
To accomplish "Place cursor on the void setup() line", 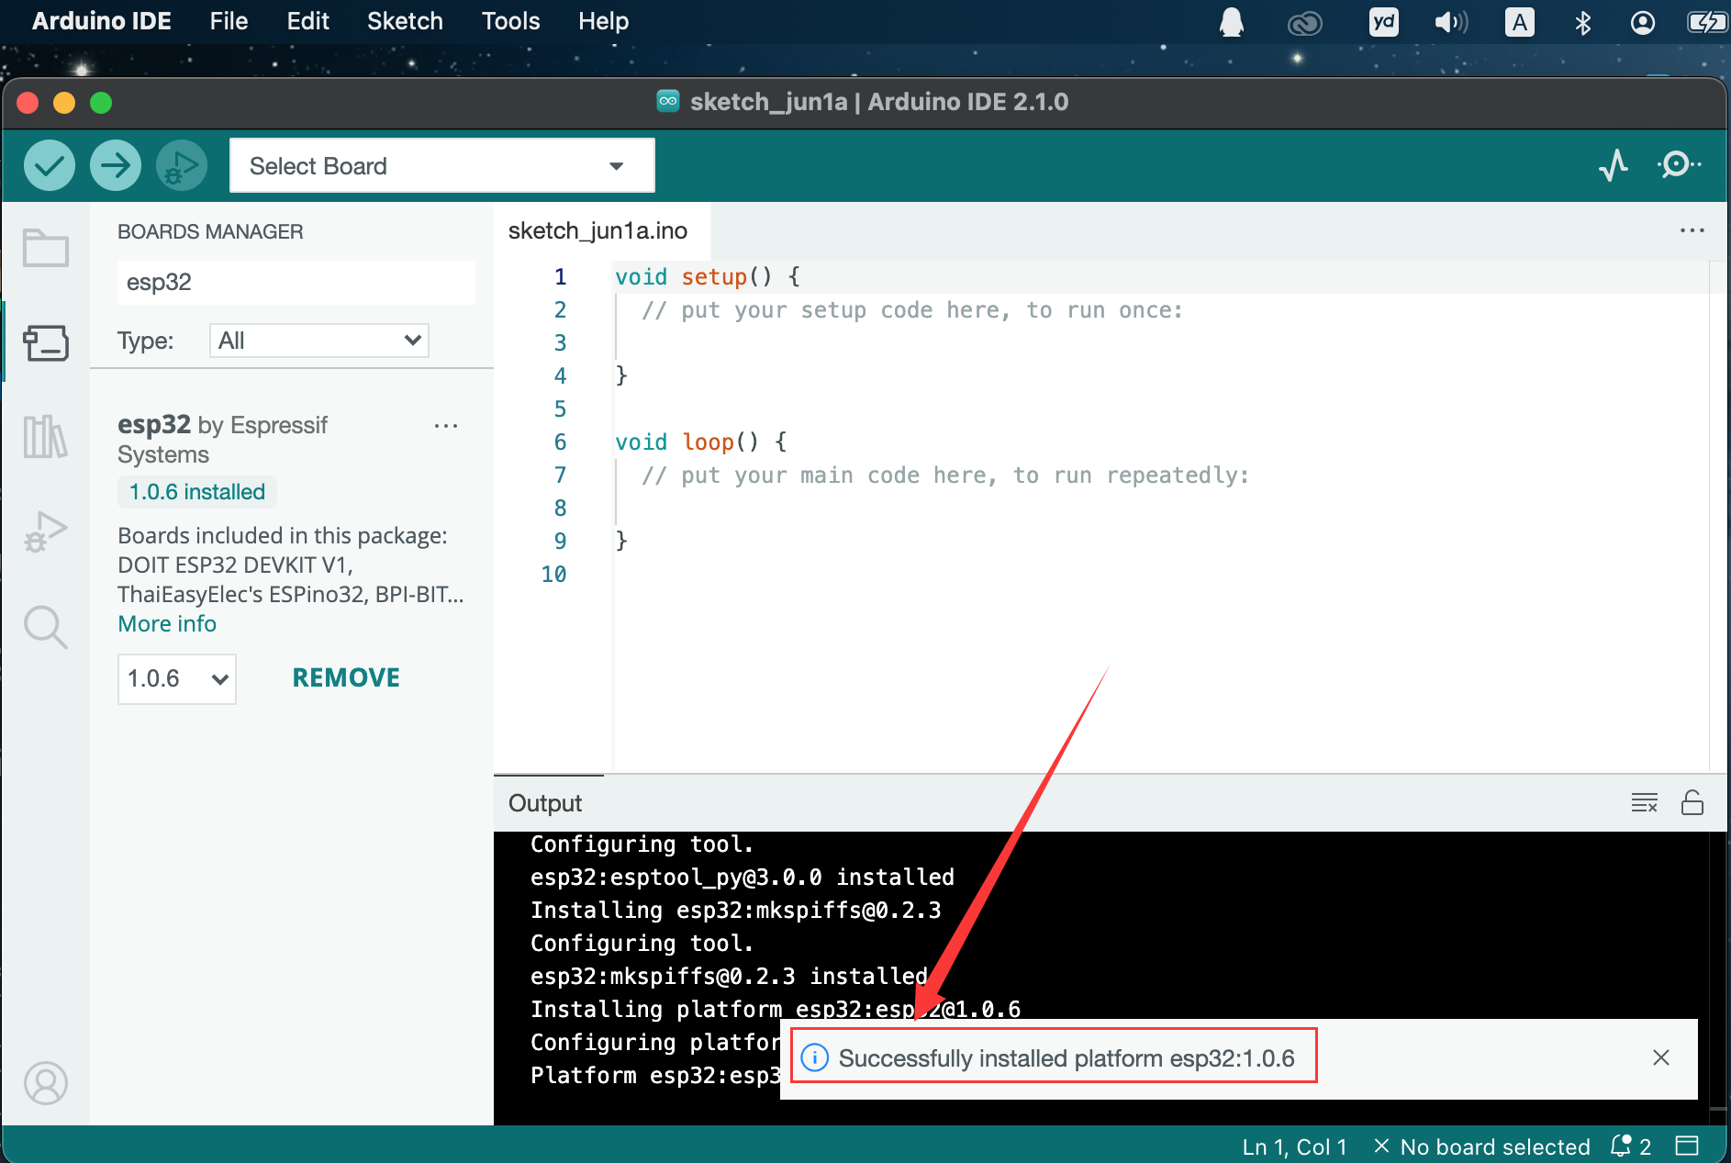I will [707, 277].
